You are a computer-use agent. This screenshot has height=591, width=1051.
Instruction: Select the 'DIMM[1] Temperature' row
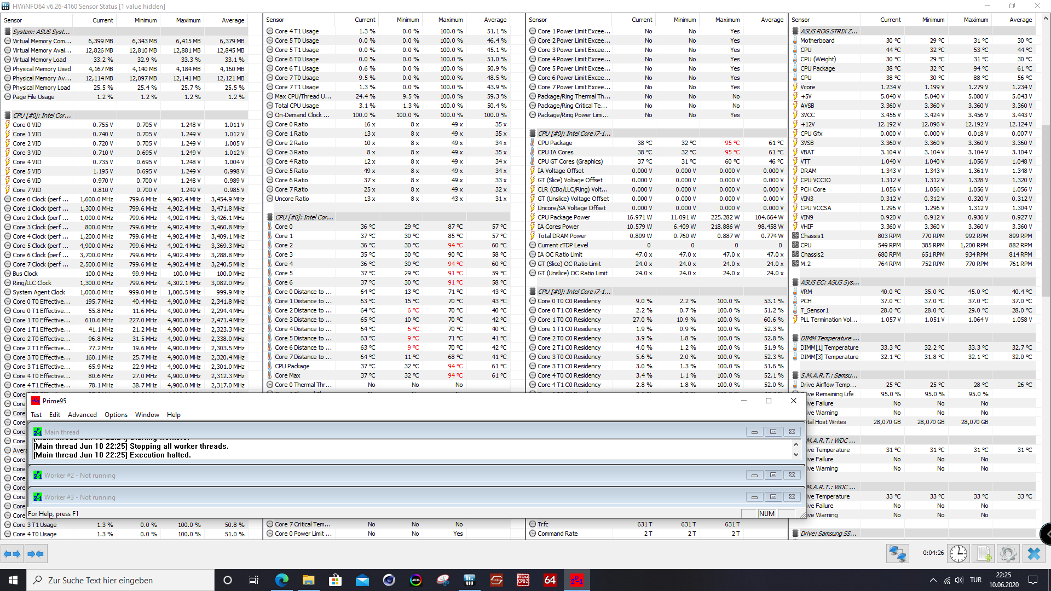tap(913, 347)
